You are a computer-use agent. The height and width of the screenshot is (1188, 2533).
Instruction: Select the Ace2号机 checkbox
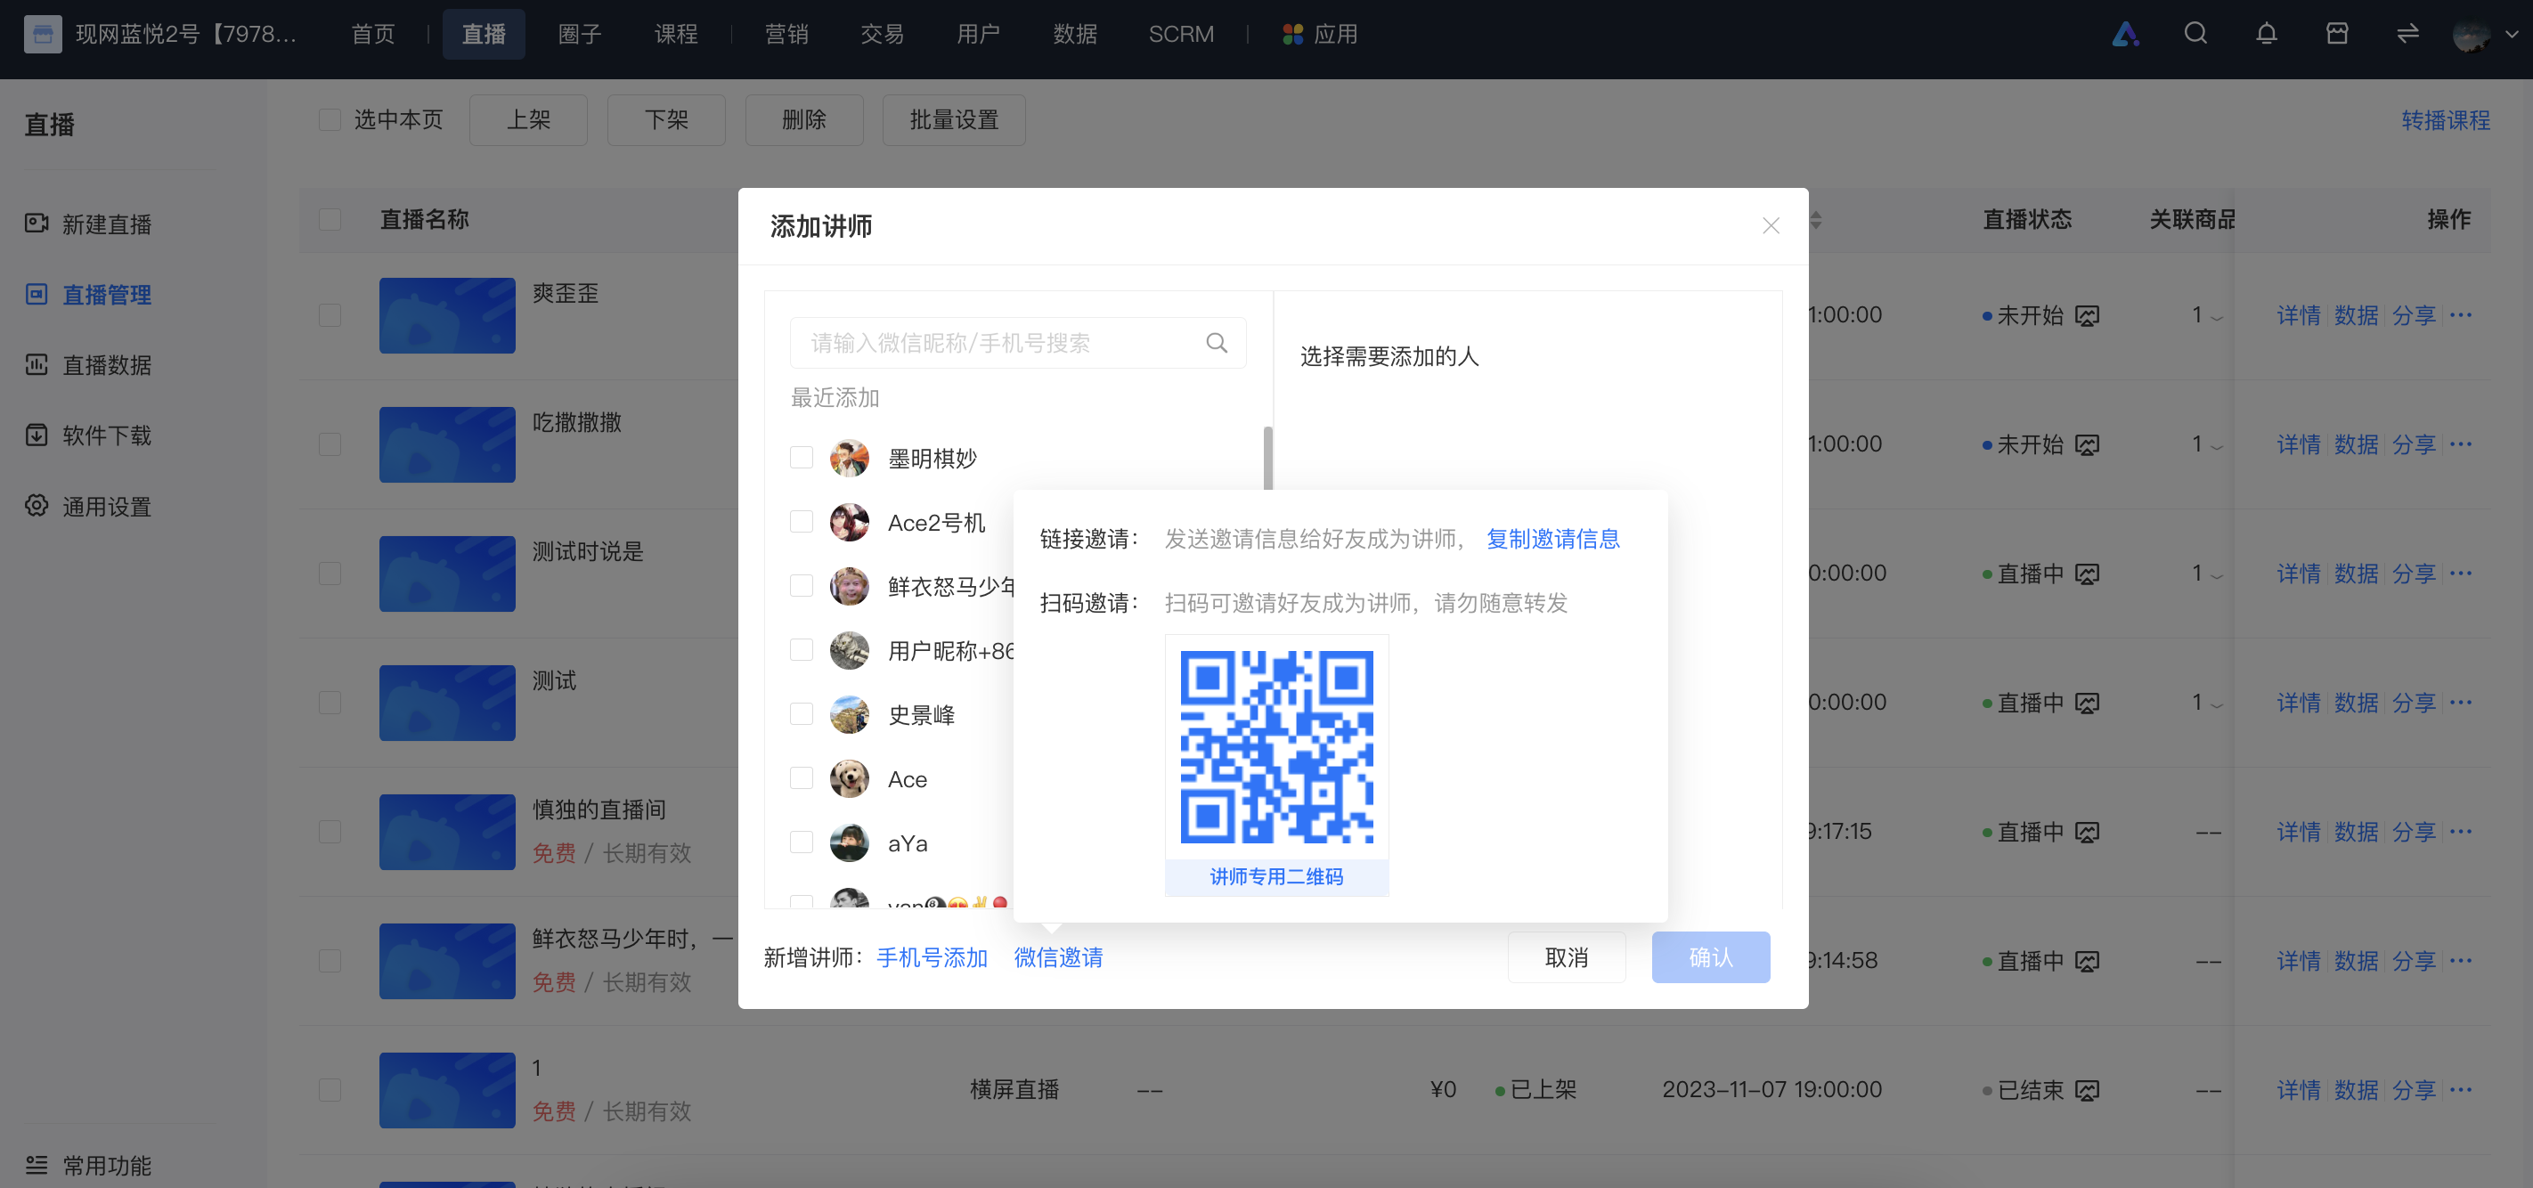tap(802, 522)
